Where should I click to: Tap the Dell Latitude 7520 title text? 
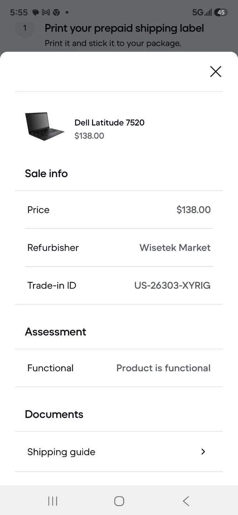click(110, 123)
